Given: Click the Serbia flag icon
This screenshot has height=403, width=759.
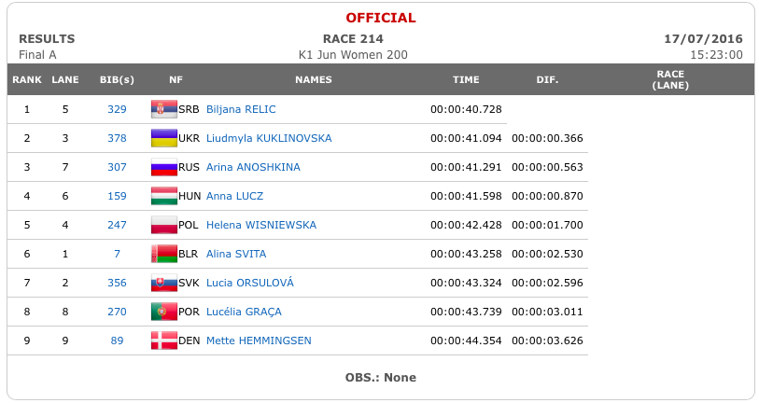Looking at the screenshot, I should [164, 109].
